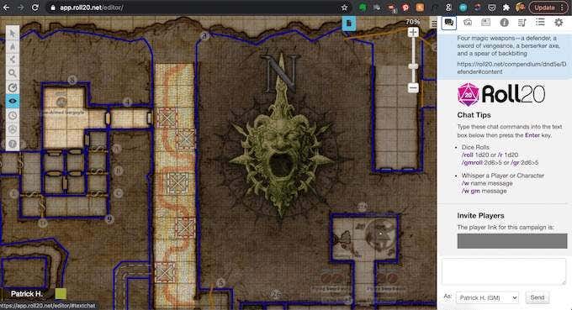Toggle the sidebar collapse handle

click(433, 24)
